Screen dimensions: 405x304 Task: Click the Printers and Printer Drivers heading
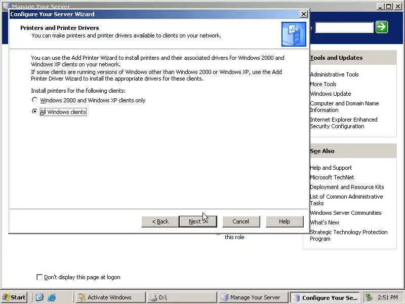point(60,28)
